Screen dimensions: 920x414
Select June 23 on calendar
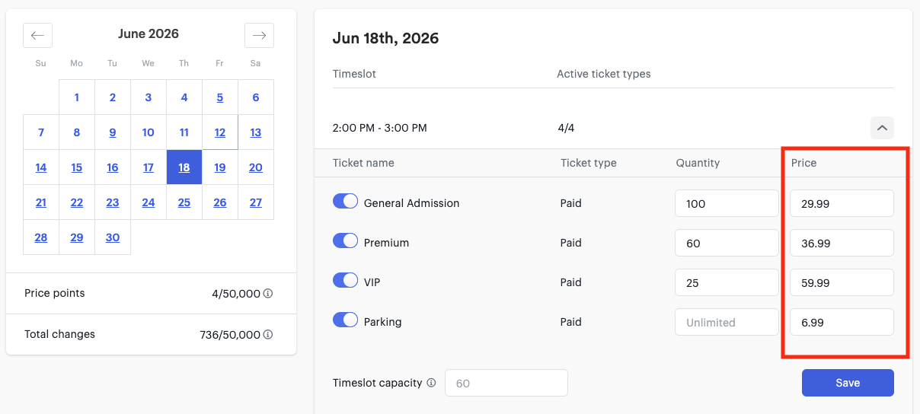pyautogui.click(x=113, y=202)
